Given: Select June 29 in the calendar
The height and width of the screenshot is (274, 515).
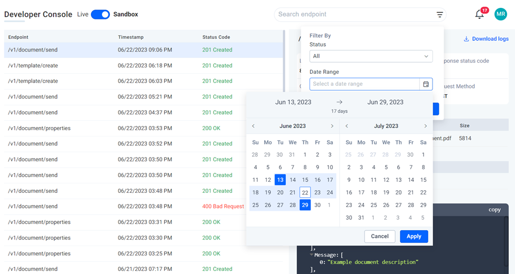Looking at the screenshot, I should coord(305,205).
